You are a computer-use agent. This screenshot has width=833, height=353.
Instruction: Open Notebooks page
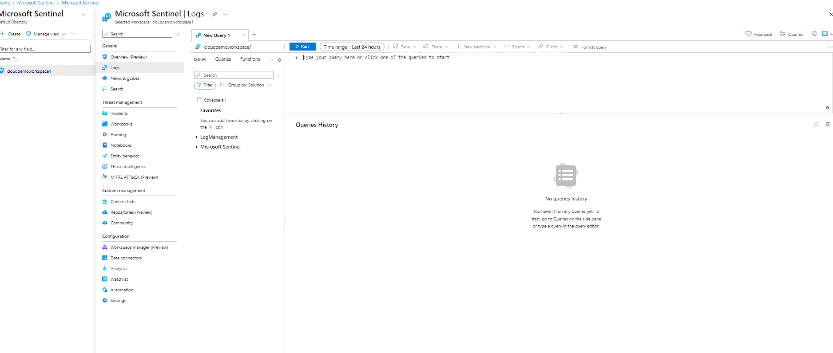[x=121, y=145]
